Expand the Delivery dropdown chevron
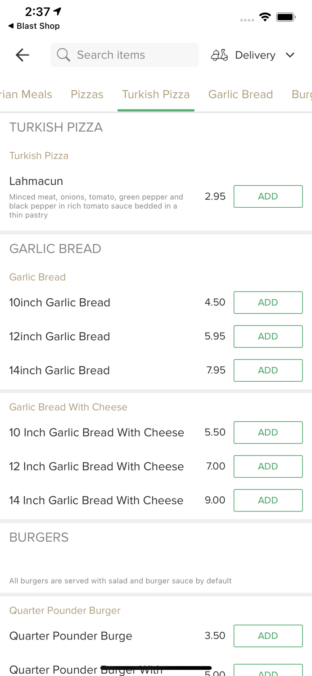Screen dimensions: 312x676 290,55
